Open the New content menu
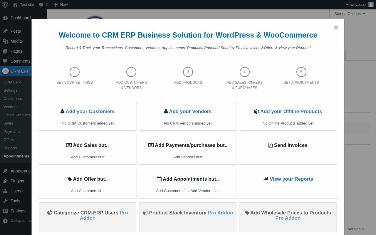This screenshot has height=235, width=376. [61, 5]
